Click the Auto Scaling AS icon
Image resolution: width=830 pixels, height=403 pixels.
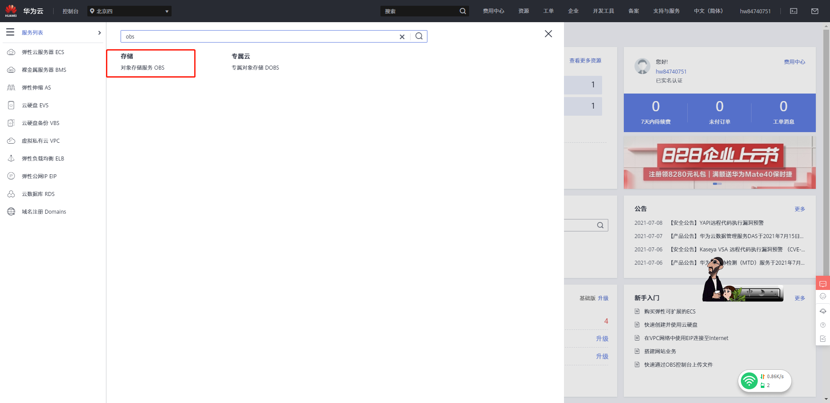(11, 88)
